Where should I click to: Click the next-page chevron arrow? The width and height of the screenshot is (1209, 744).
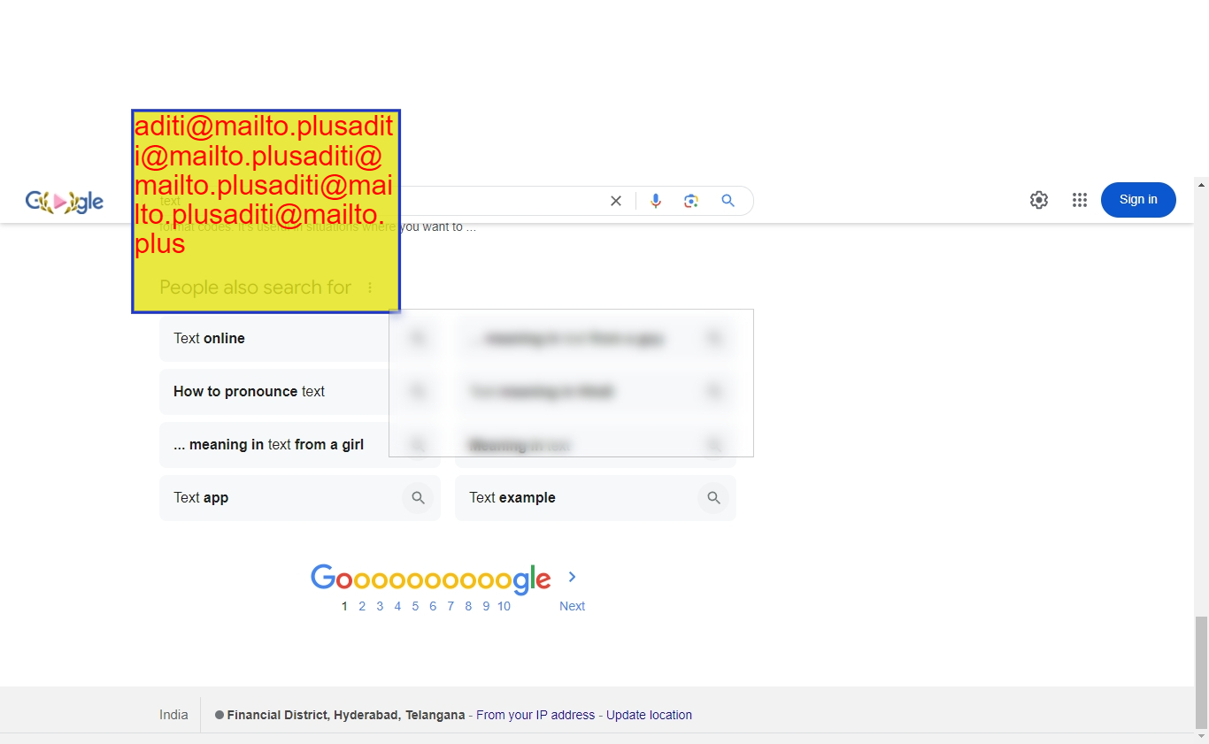pyautogui.click(x=572, y=577)
